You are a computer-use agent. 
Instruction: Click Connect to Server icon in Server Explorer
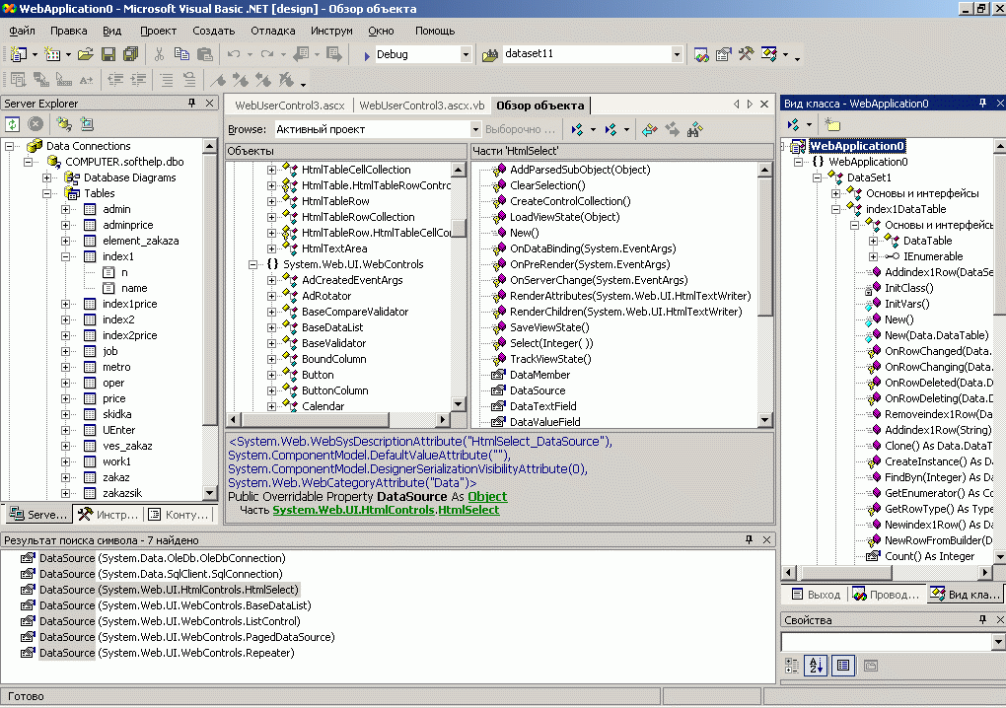pyautogui.click(x=87, y=124)
